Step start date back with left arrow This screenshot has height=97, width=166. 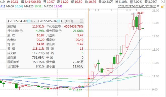8,21
